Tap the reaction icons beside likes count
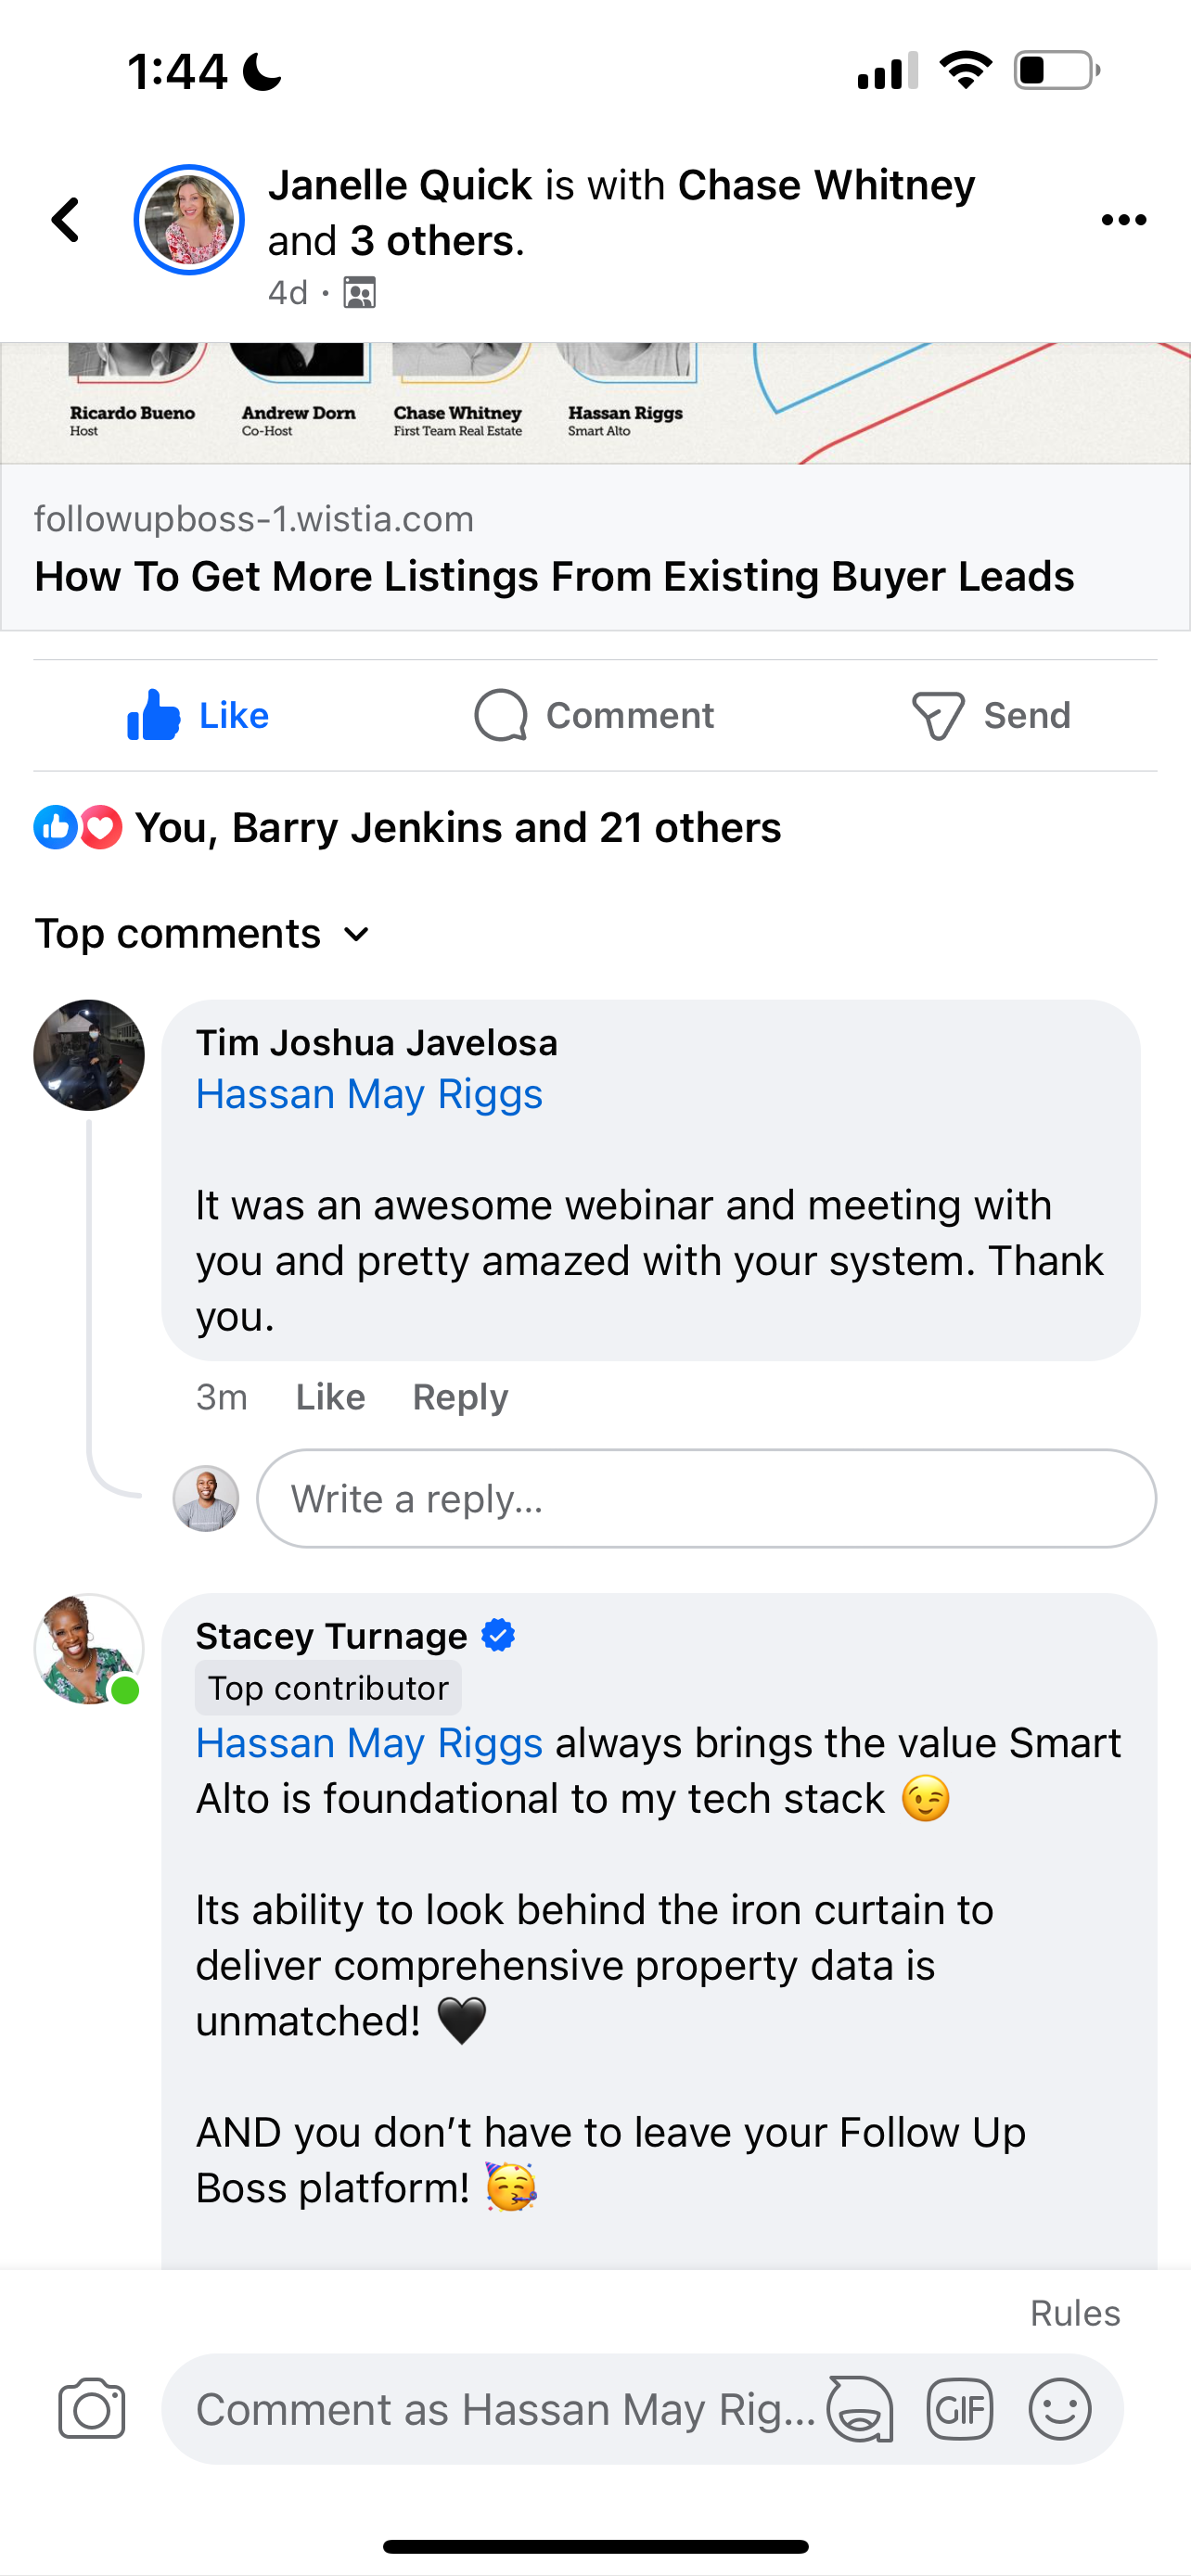 (x=78, y=828)
